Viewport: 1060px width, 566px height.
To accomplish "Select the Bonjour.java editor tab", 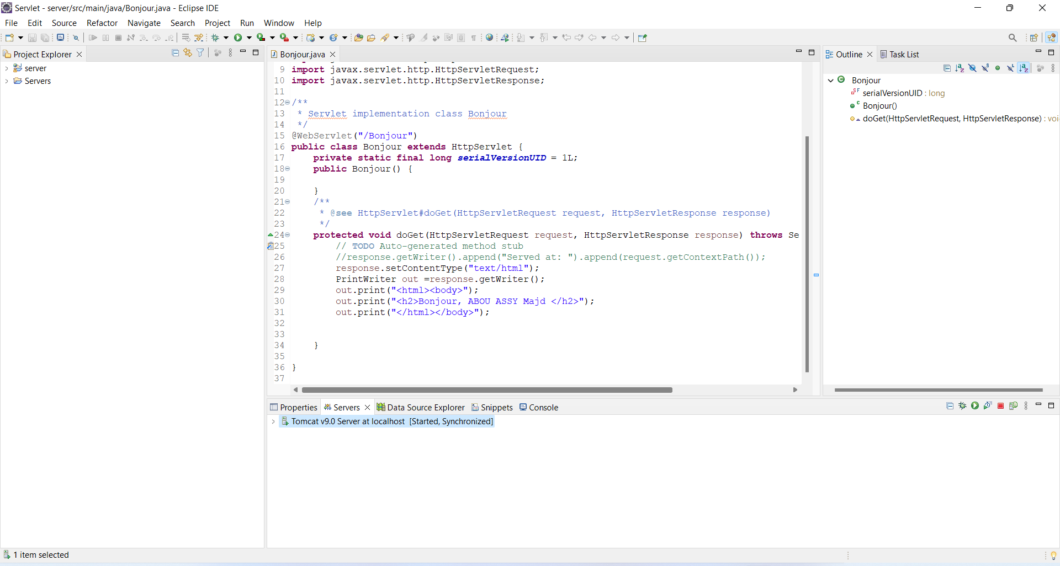I will 303,54.
